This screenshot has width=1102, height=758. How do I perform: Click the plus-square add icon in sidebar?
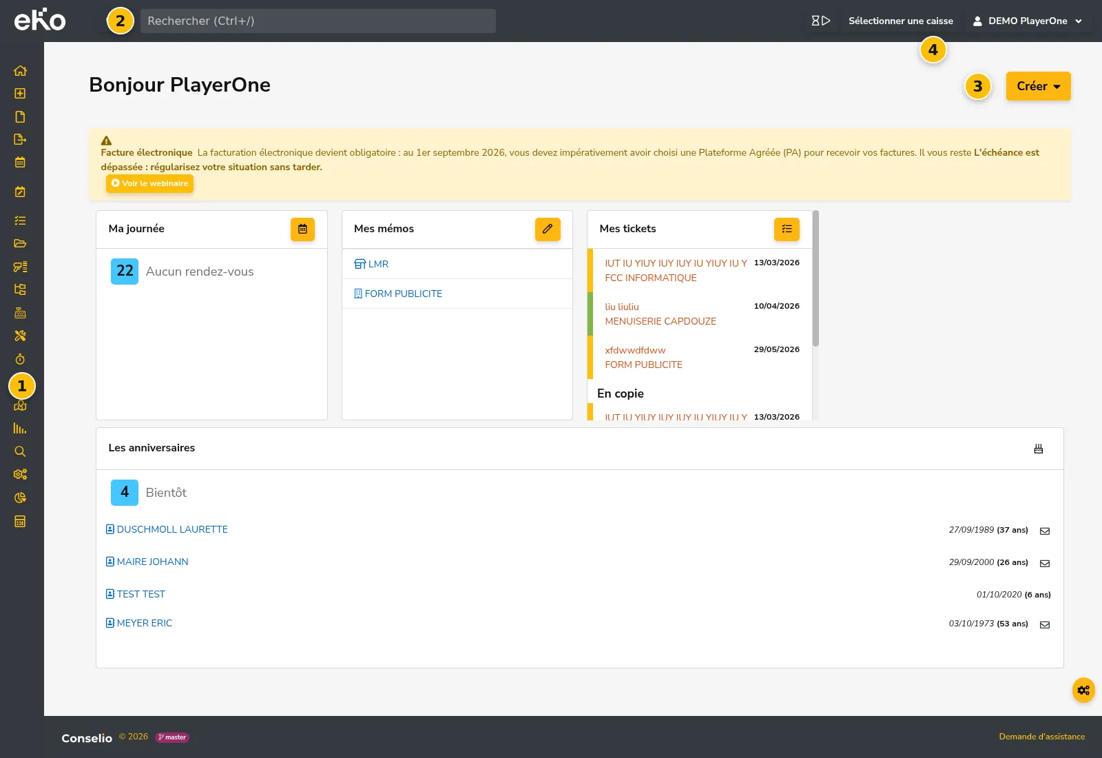pyautogui.click(x=20, y=93)
